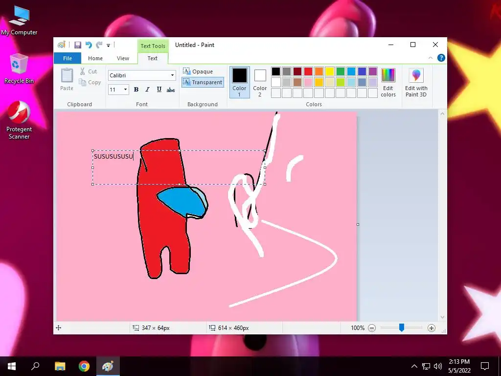Click the zoom slider thumb
Screen dimensions: 501x376
pyautogui.click(x=402, y=328)
